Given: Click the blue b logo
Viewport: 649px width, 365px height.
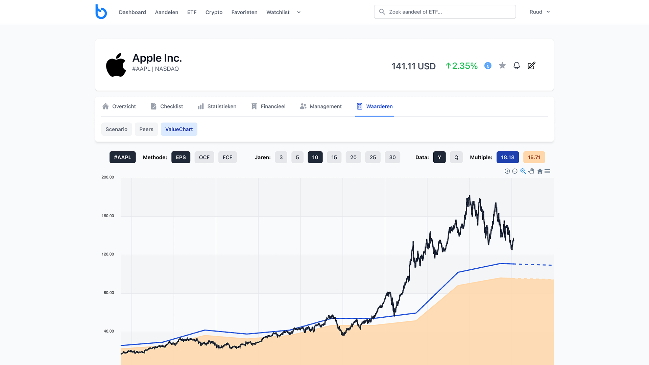Looking at the screenshot, I should (101, 12).
